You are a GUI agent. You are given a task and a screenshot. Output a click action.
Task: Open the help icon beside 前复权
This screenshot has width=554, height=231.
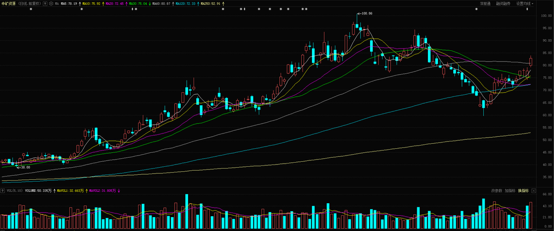click(45, 4)
